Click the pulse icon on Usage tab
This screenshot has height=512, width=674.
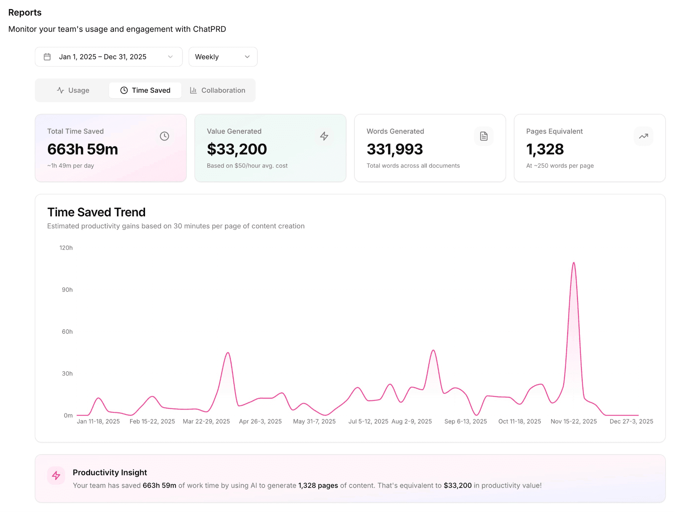point(60,90)
